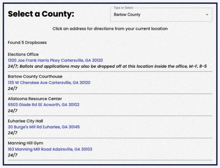220x168 pixels.
Task: Click the 24/7 hours under Bartow County Courthouse
Action: click(13, 89)
